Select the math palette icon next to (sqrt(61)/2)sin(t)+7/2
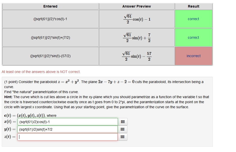 123,129
